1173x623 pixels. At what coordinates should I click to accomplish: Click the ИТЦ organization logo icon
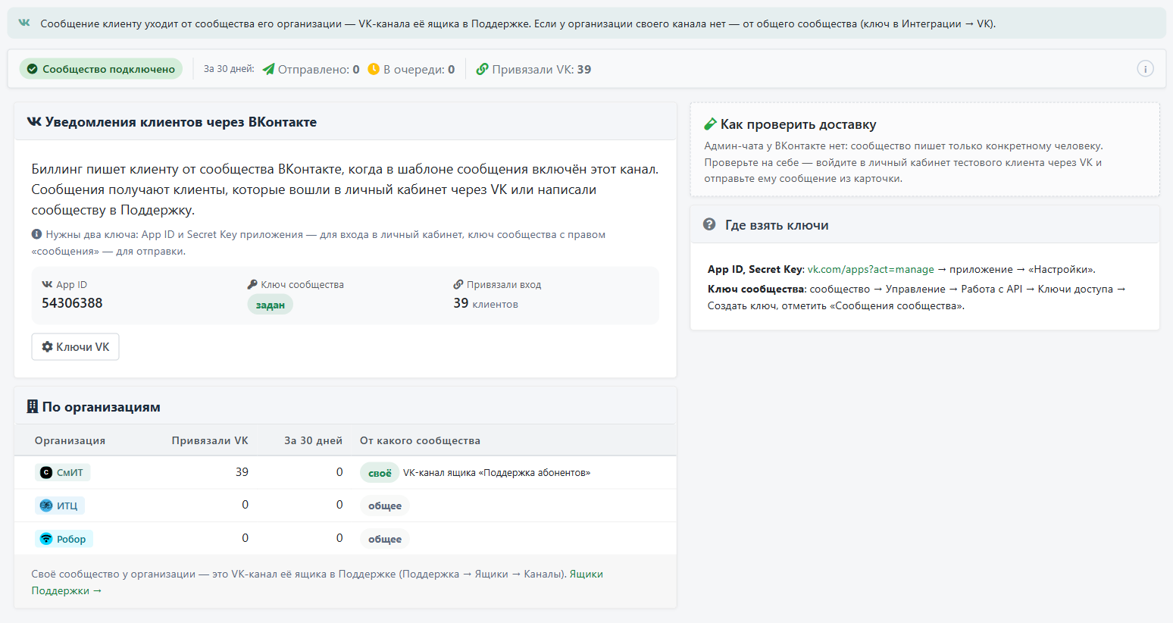pyautogui.click(x=46, y=506)
